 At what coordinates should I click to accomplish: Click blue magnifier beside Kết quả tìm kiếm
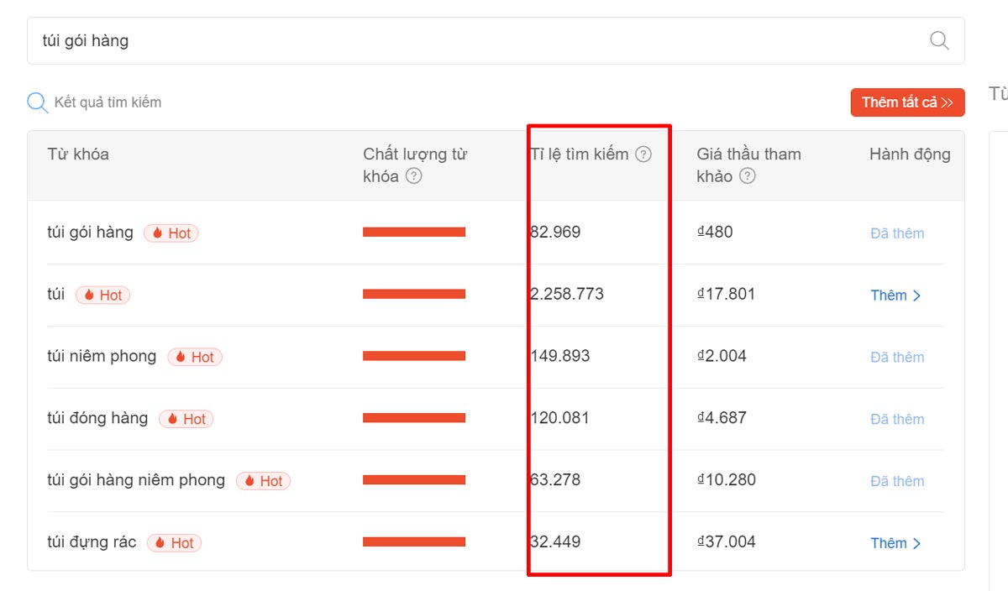38,102
